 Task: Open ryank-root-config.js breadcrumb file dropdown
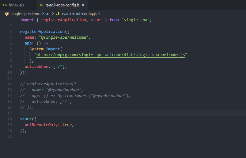pyautogui.click(x=79, y=14)
